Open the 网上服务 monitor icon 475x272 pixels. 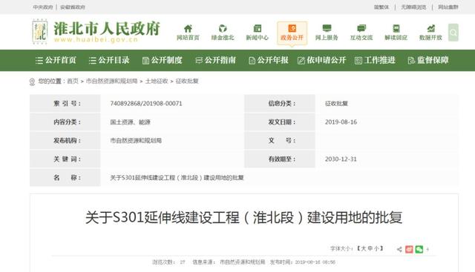(x=327, y=29)
